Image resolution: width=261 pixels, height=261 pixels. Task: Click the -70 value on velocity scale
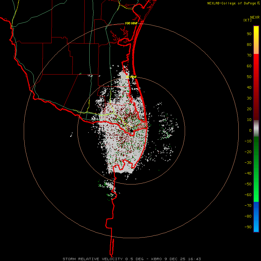248,205
